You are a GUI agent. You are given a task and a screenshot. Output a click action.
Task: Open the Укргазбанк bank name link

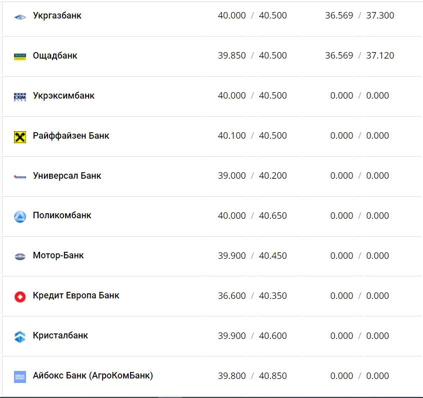tap(57, 16)
